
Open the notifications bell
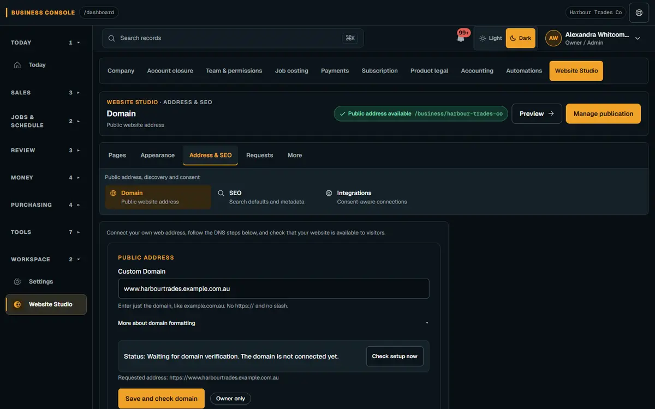(x=461, y=38)
